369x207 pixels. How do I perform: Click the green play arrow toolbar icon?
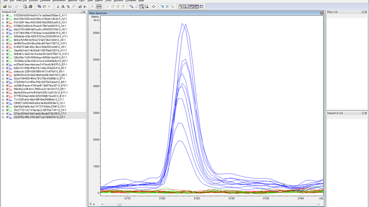[107, 7]
